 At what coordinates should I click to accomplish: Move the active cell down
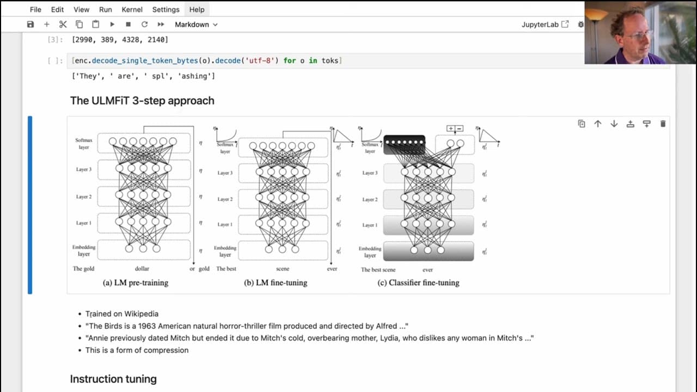click(614, 124)
